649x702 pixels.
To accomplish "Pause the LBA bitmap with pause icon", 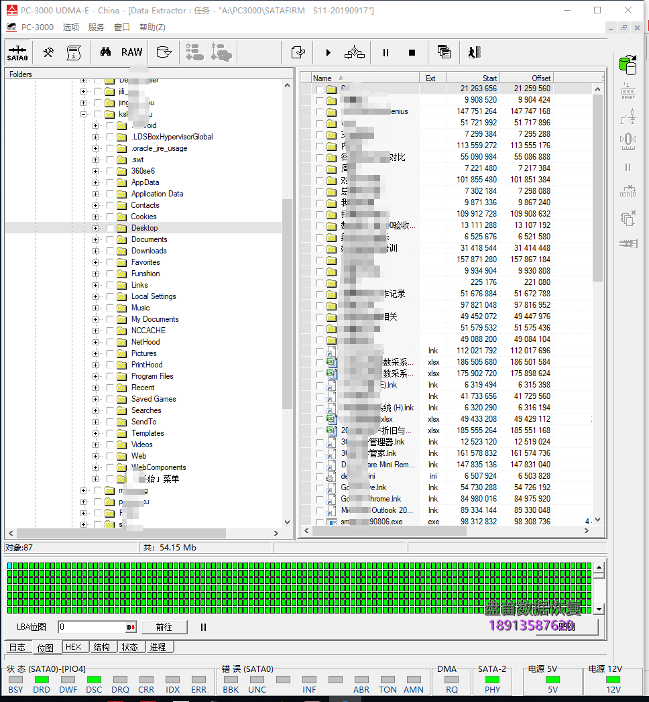I will point(203,627).
